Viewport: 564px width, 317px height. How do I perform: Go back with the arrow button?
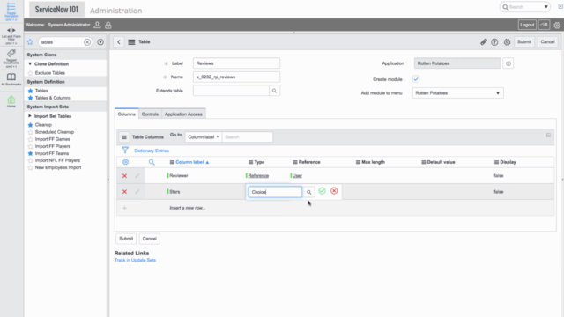pos(119,42)
